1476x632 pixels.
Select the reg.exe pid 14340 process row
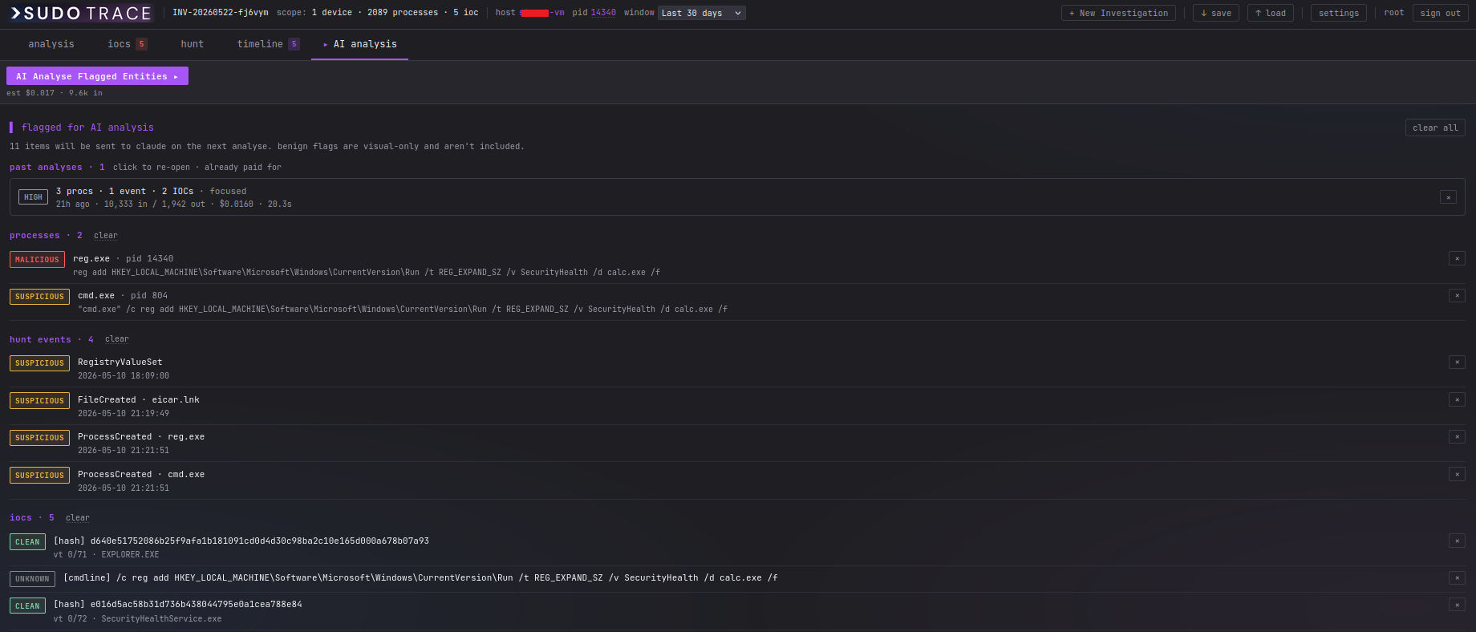click(x=737, y=265)
